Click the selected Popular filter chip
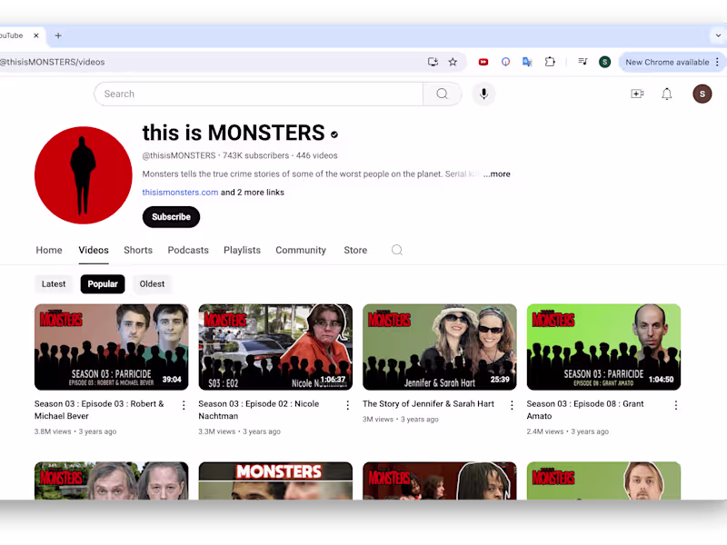Viewport: 727px width, 545px height. [x=103, y=283]
